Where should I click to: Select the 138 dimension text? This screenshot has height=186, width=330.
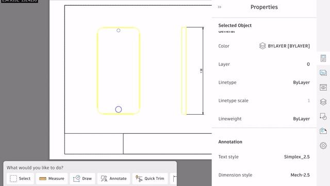pyautogui.click(x=201, y=71)
